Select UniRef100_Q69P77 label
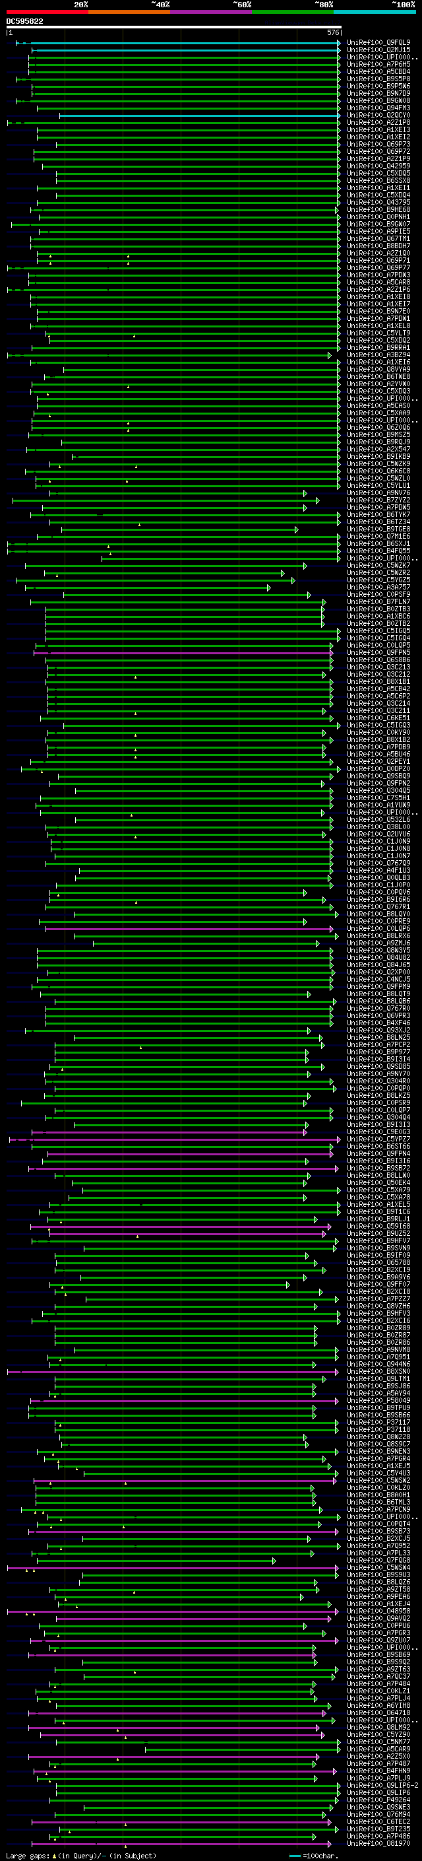The height and width of the screenshot is (1861, 422). [378, 268]
